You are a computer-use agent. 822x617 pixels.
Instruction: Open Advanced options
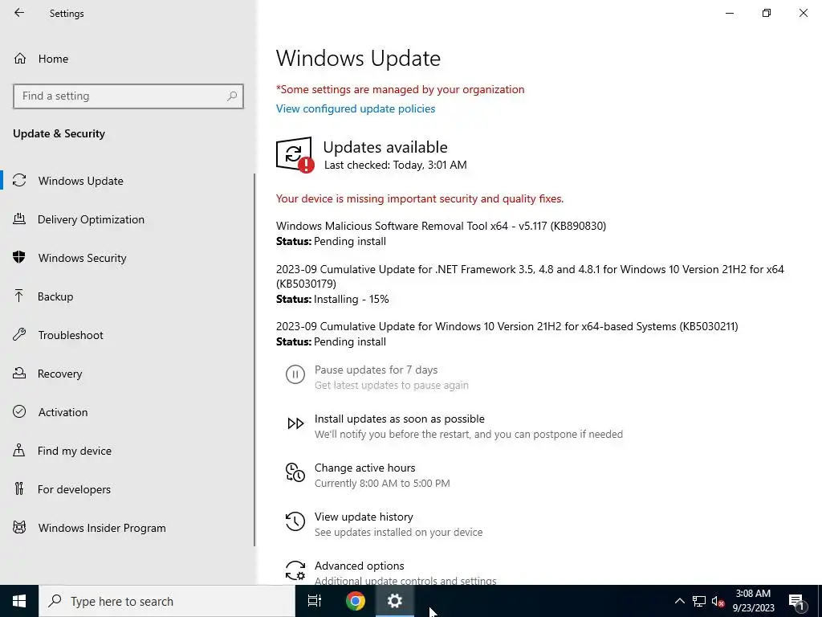(359, 566)
